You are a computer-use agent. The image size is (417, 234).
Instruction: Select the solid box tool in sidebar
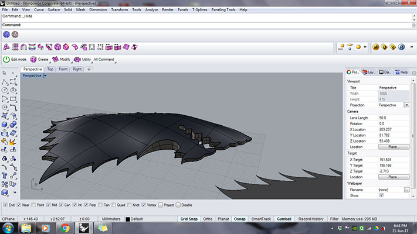pyautogui.click(x=5, y=125)
